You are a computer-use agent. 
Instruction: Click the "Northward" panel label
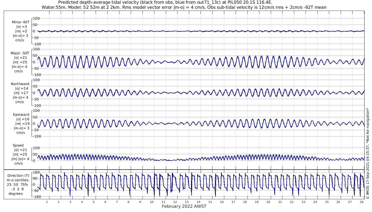(x=20, y=84)
